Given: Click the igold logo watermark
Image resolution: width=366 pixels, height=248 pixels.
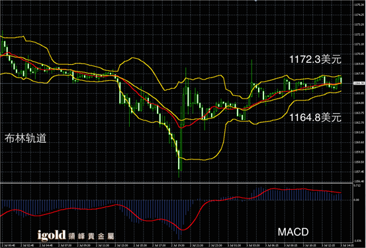Looking at the screenshot, I should 52,235.
